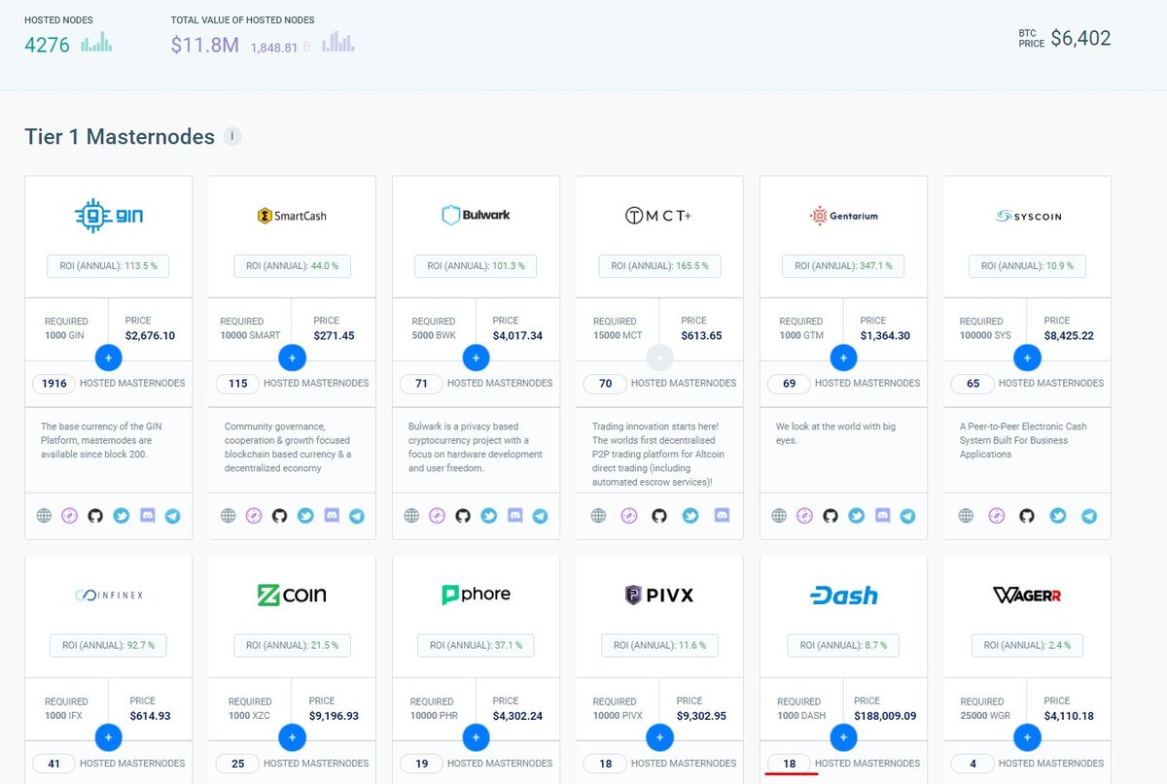This screenshot has height=784, width=1167.
Task: Click the Tier 1 Masternodes heading
Action: pos(120,137)
